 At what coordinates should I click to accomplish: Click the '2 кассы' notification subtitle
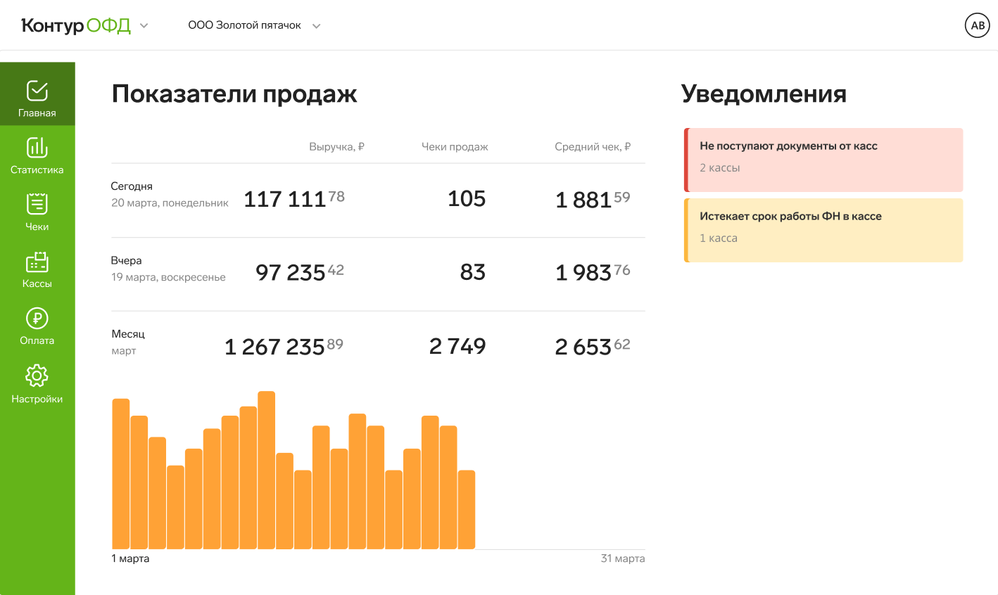pos(719,168)
